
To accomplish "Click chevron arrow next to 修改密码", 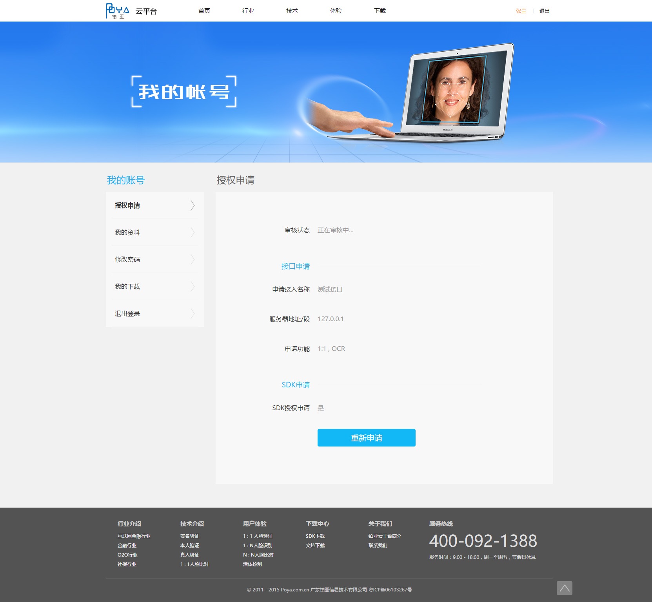I will 193,259.
